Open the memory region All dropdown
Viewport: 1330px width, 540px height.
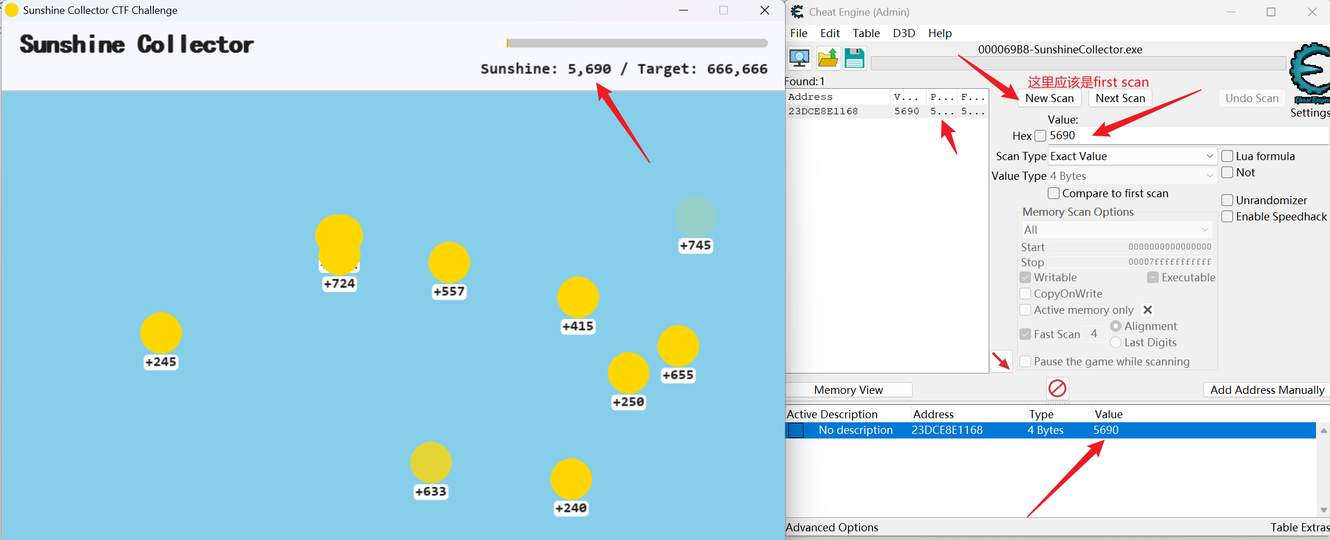[1116, 230]
